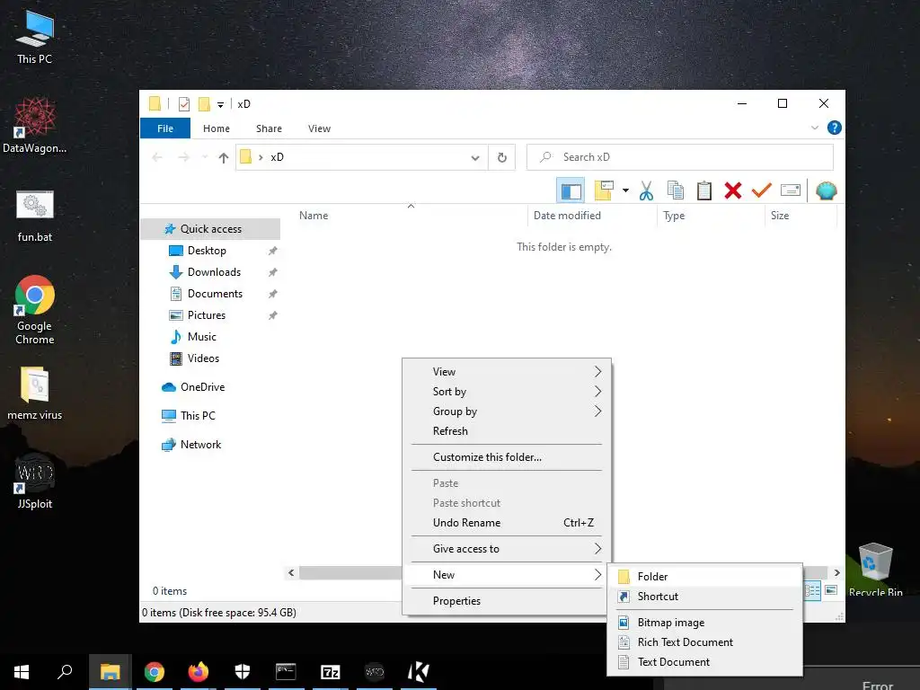Click the blue shell toolbar icon

(827, 190)
